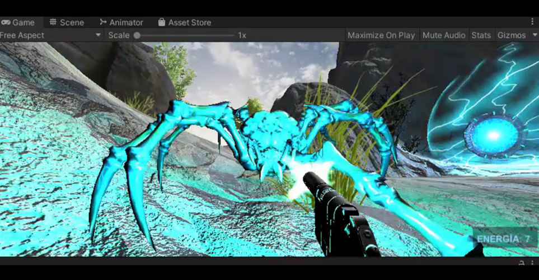Toggle Maximize On Play

point(381,35)
